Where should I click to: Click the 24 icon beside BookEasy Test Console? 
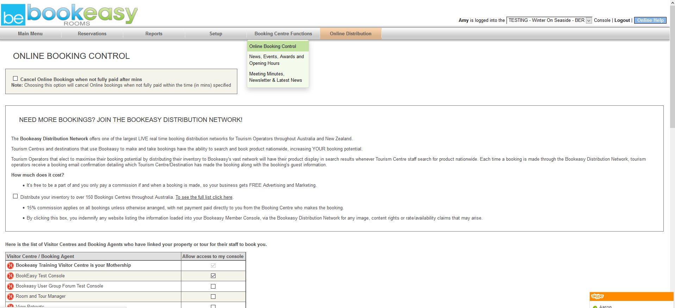tap(11, 276)
